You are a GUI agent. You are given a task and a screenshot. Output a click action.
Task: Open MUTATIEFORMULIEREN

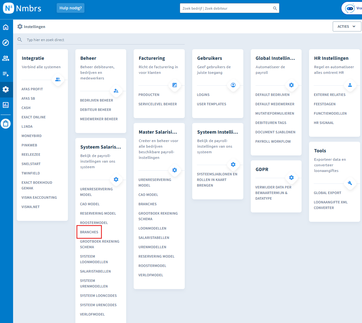click(x=275, y=113)
